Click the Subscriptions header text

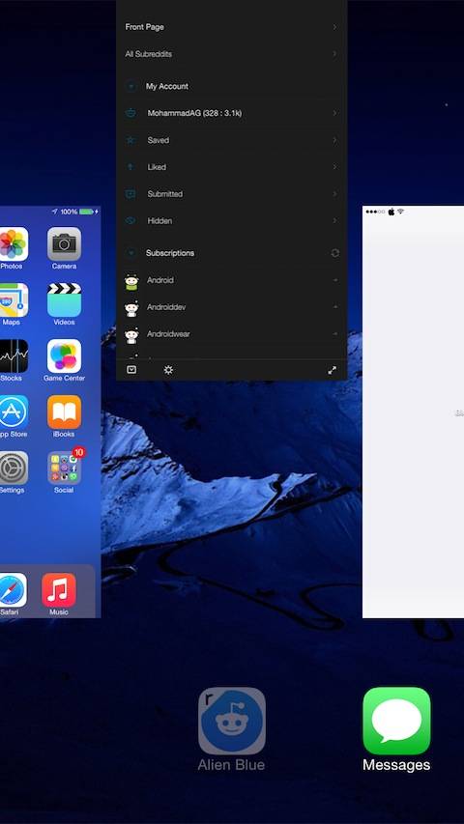[170, 253]
